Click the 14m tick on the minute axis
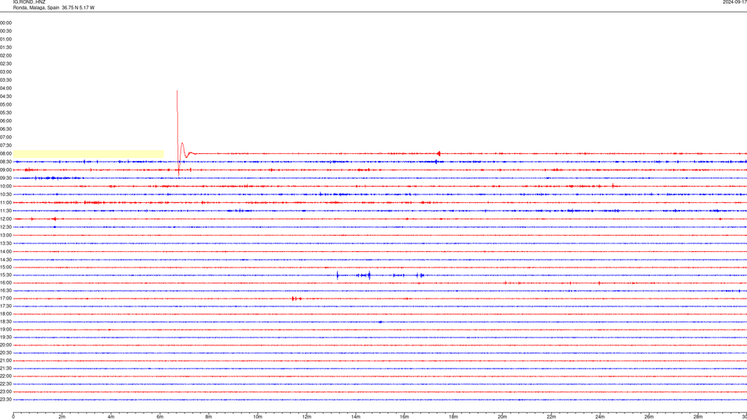This screenshot has height=420, width=747. coord(356,417)
